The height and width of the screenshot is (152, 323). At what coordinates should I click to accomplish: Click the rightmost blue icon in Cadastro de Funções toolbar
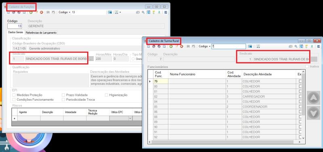[166, 13]
